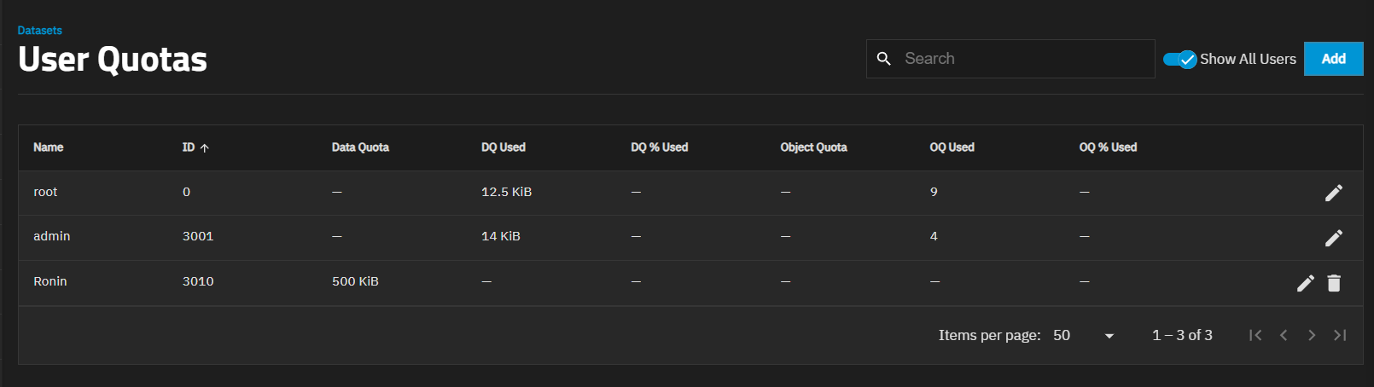Go to the last page
The width and height of the screenshot is (1374, 387).
(x=1340, y=335)
